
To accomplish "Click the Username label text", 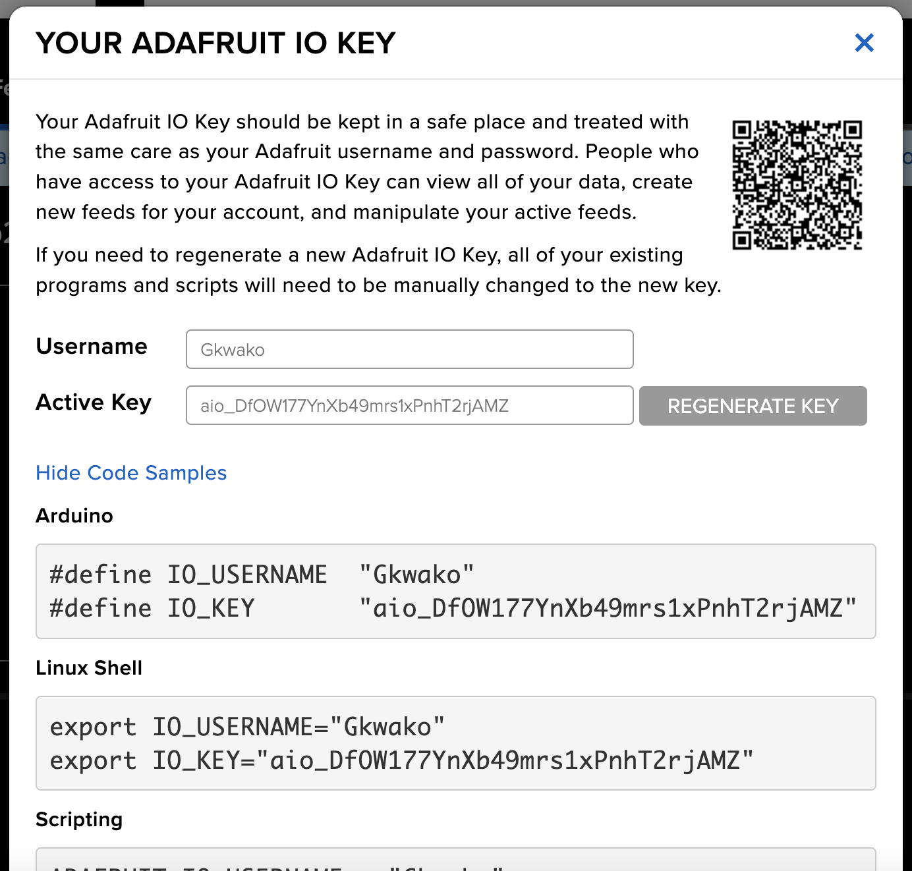I will [x=91, y=347].
